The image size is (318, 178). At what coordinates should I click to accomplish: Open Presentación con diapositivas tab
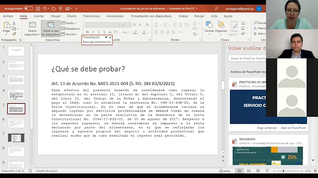(x=151, y=16)
